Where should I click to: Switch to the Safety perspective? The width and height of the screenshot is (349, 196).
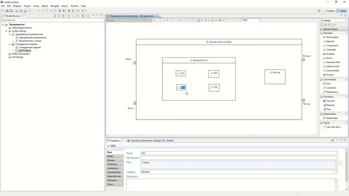click(342, 11)
